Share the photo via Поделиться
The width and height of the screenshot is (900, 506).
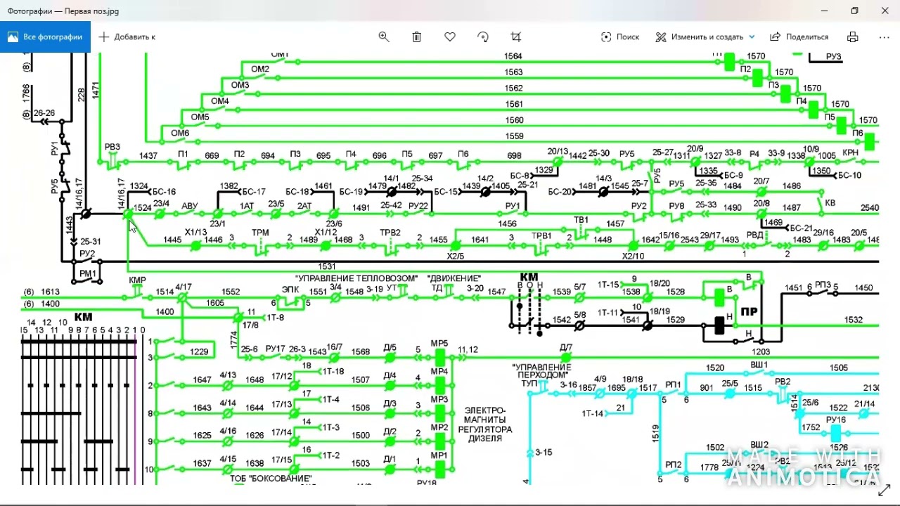coord(799,37)
